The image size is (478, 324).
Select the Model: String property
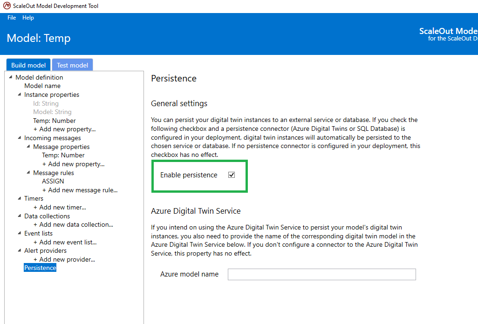pyautogui.click(x=52, y=112)
